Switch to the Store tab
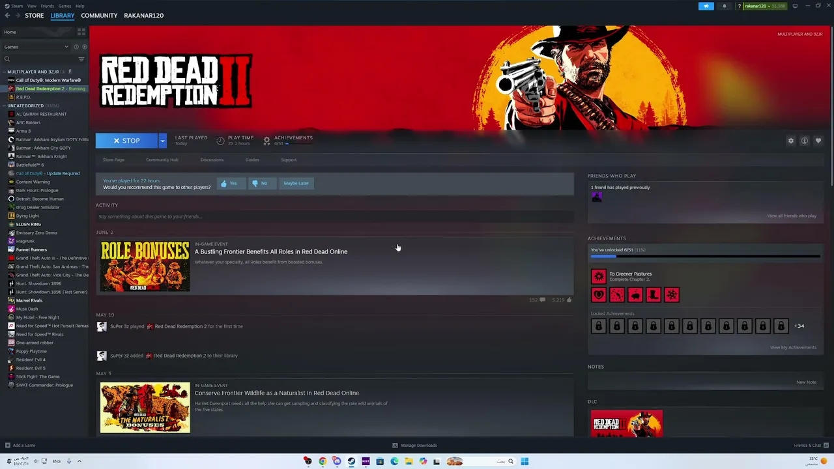Image resolution: width=834 pixels, height=469 pixels. 35,16
